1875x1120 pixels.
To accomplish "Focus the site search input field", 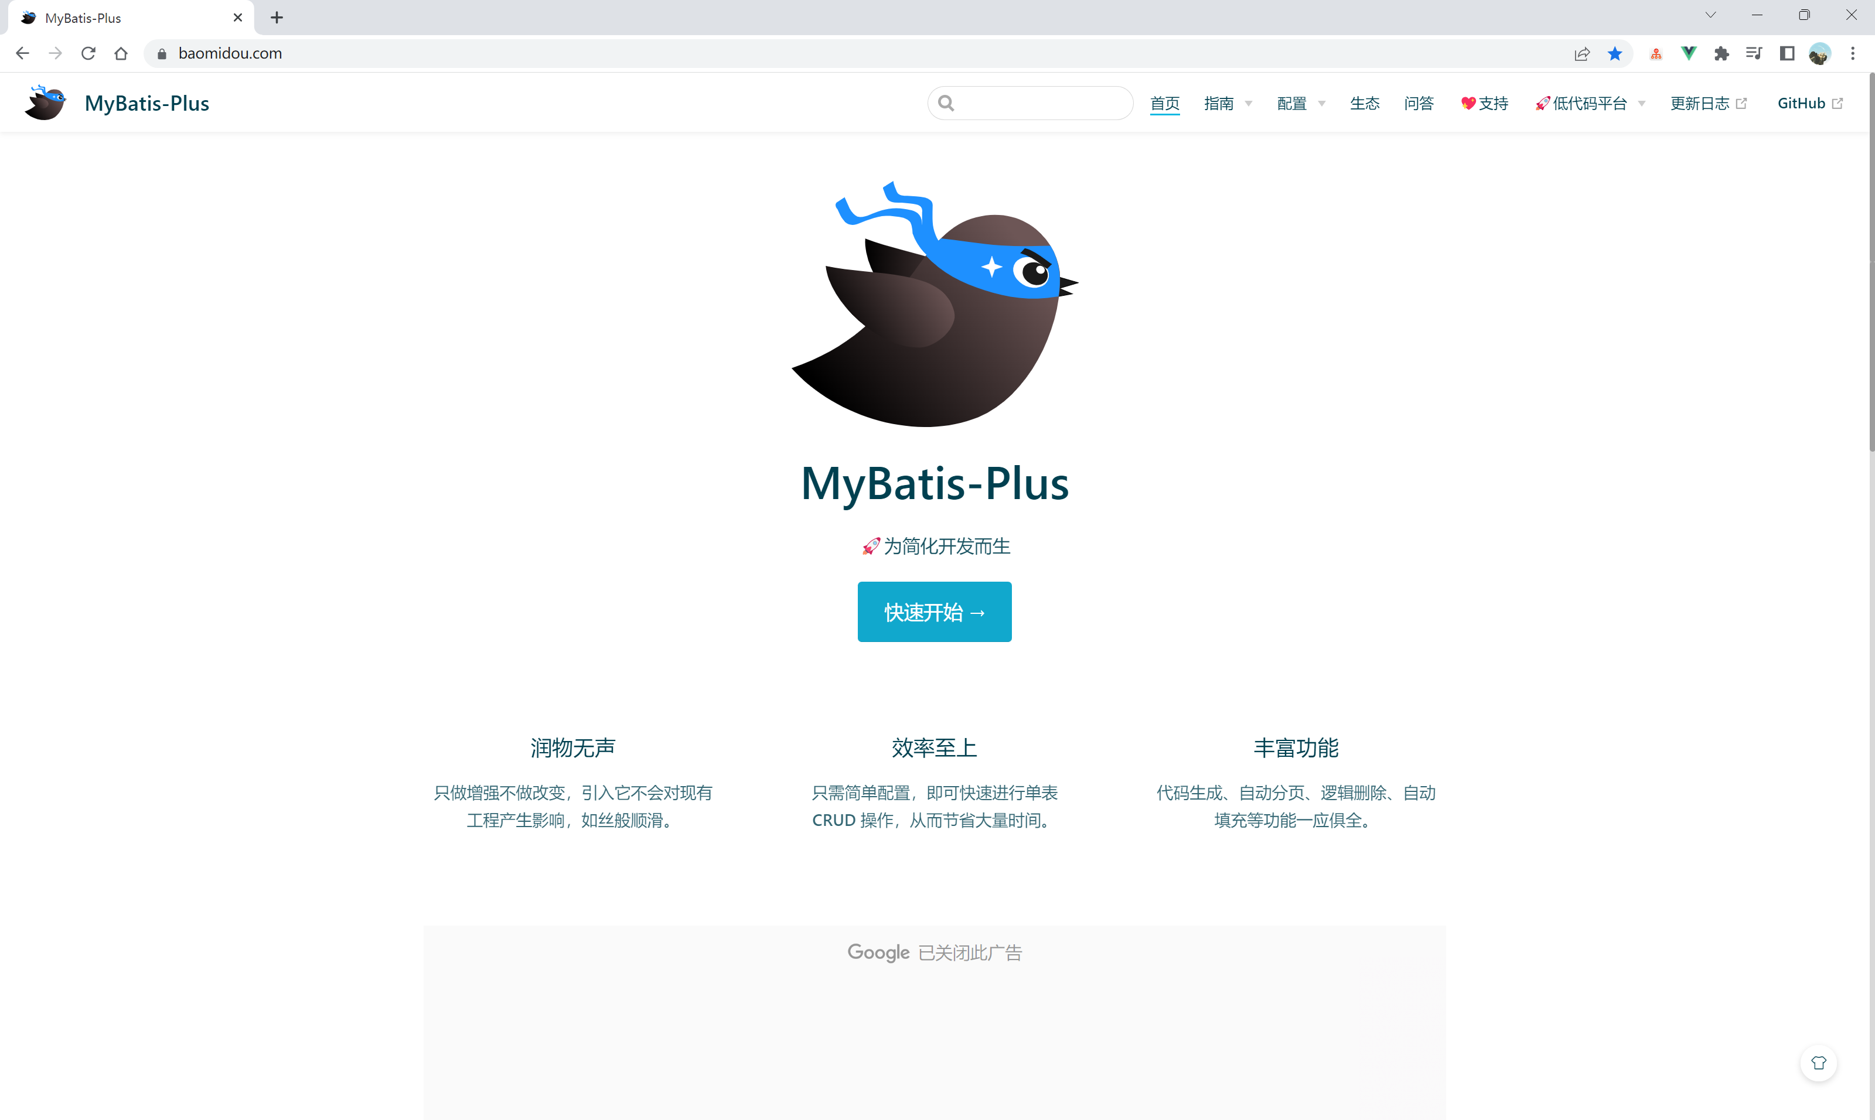I will (1030, 104).
